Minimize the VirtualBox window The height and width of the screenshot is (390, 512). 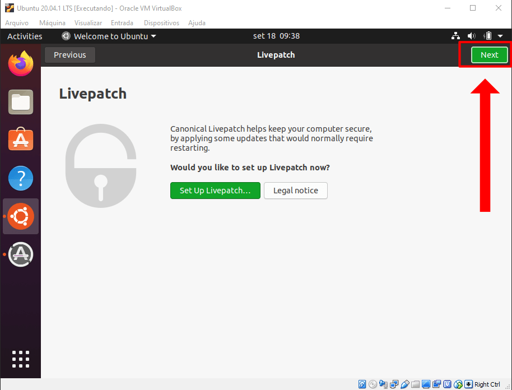448,8
